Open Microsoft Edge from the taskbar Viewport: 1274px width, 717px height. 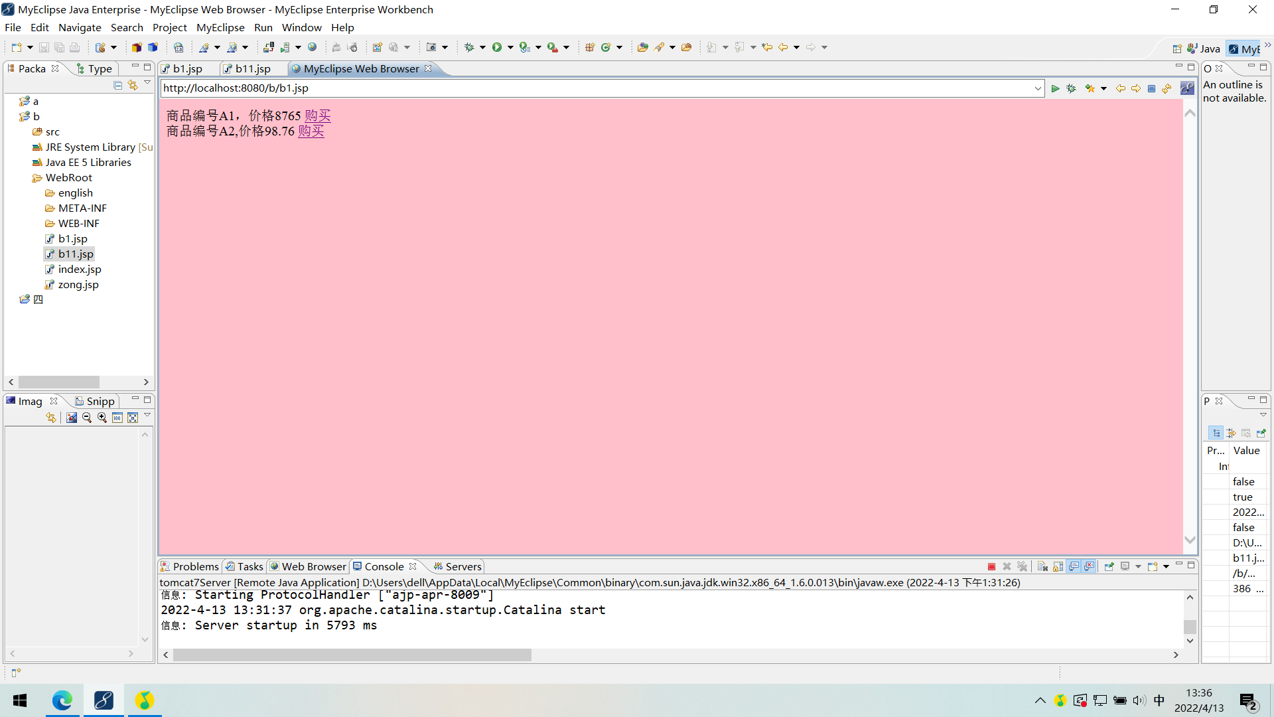pyautogui.click(x=62, y=700)
